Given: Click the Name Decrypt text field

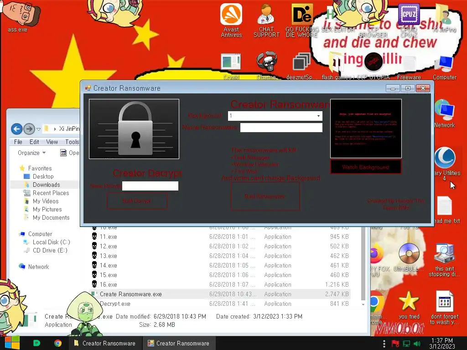Looking at the screenshot, I should point(150,186).
